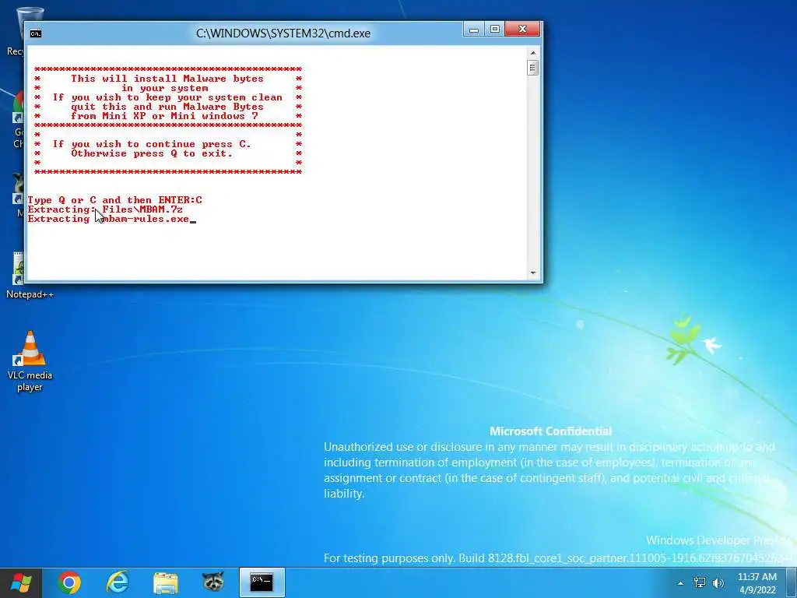Show hidden system tray icons arrow
Image resolution: width=797 pixels, height=598 pixels.
(680, 583)
